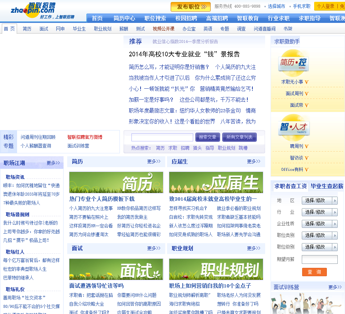Open the 自我介绍攻略大全 article
This screenshot has height=314, width=345.
tap(87, 304)
